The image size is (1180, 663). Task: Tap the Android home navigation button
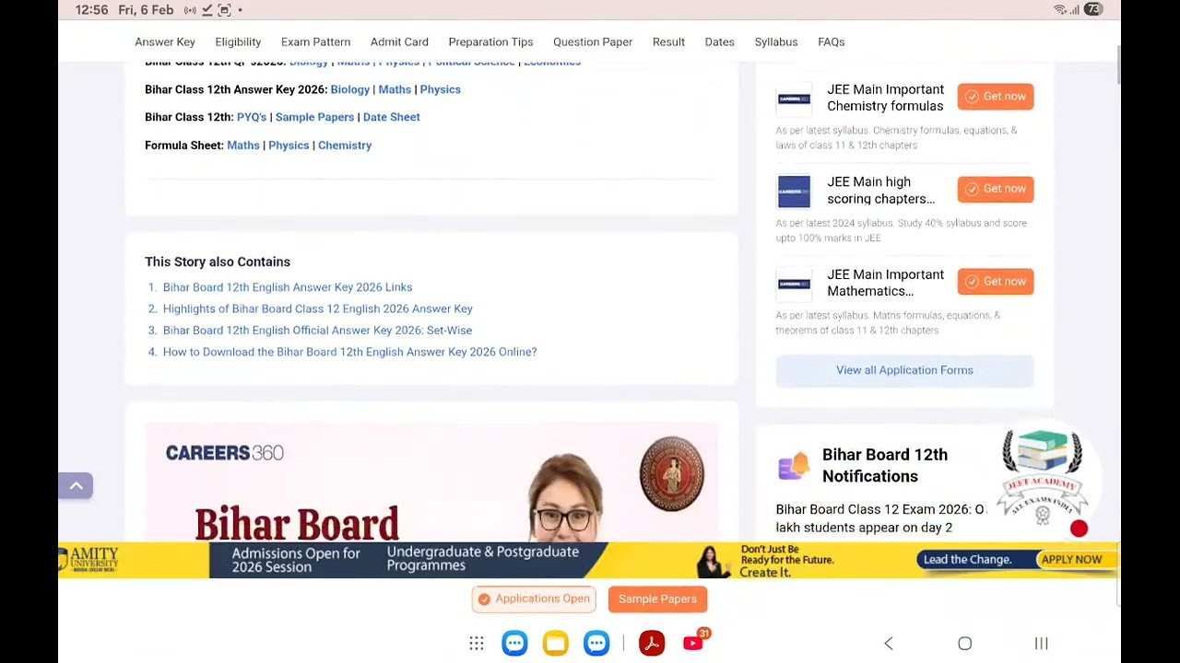click(x=964, y=644)
